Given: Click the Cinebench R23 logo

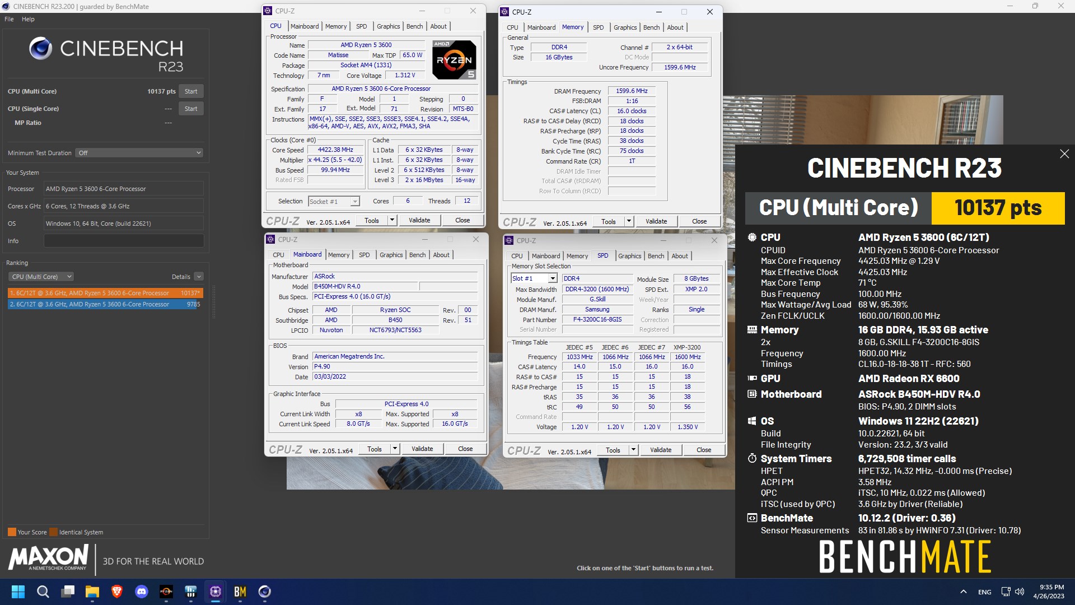Looking at the screenshot, I should (x=106, y=54).
